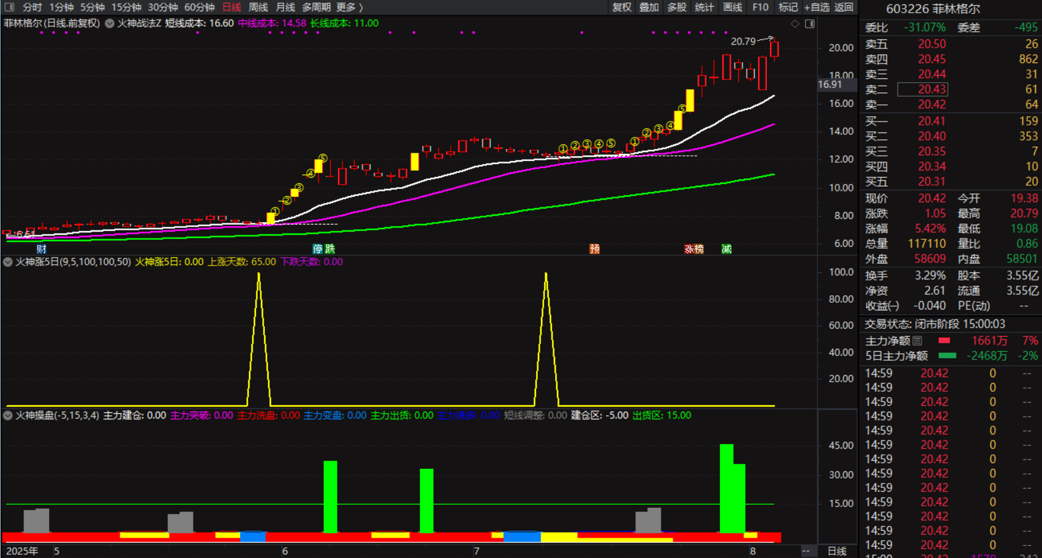
Task: Open the 主力净额 detail icon
Action: (917, 341)
